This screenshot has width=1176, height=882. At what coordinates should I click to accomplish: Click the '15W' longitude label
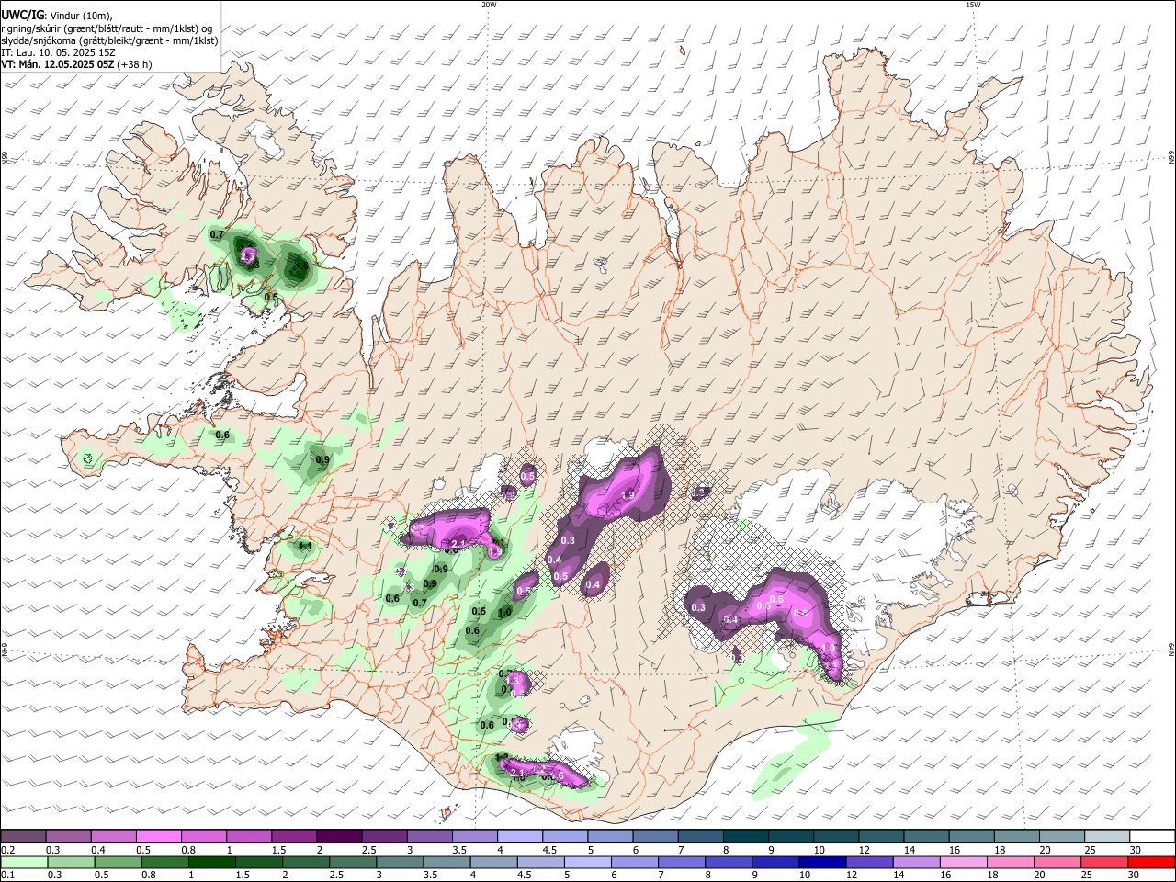[973, 5]
